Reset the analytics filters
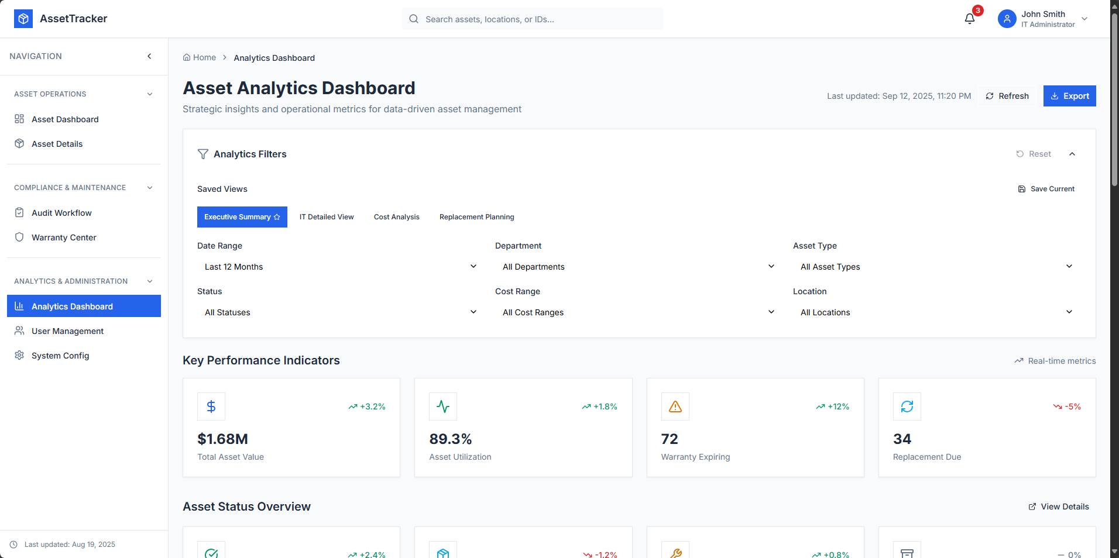The width and height of the screenshot is (1119, 558). click(1034, 154)
